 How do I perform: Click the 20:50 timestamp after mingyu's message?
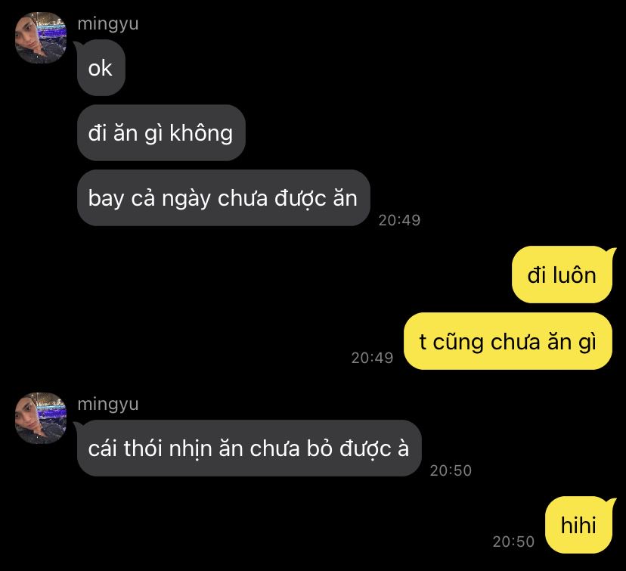(451, 470)
